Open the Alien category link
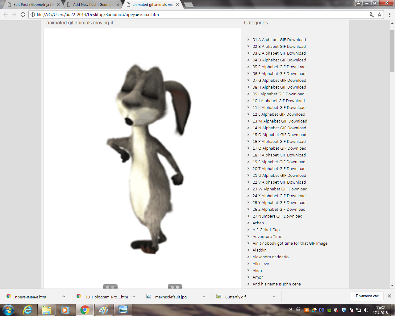This screenshot has width=395, height=316. [x=257, y=270]
